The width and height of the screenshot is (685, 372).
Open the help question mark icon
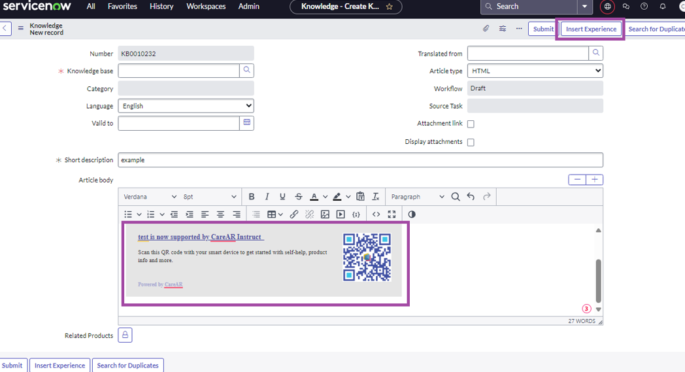pyautogui.click(x=644, y=7)
